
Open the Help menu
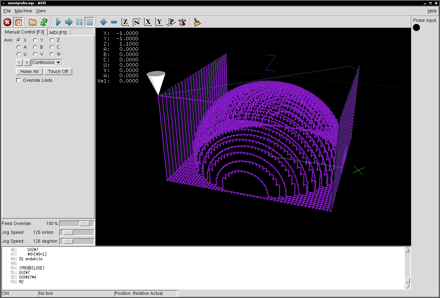pos(432,11)
